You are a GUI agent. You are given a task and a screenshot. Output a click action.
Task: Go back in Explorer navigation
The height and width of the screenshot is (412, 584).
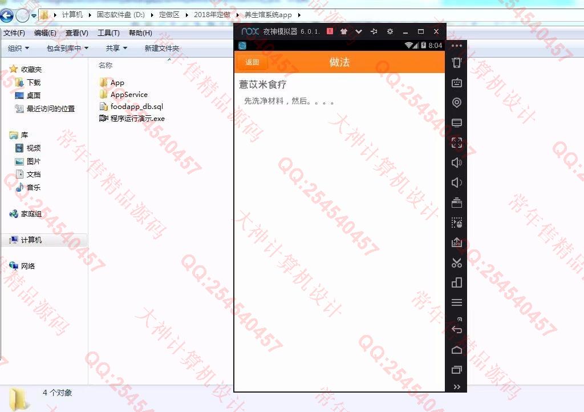click(7, 15)
